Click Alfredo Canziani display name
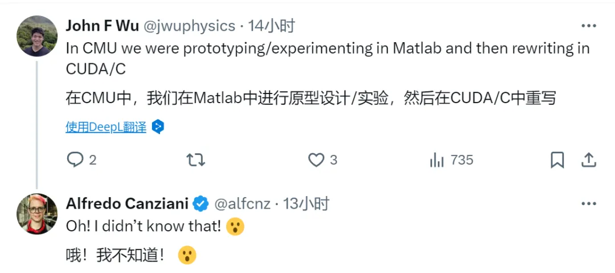This screenshot has height=273, width=615. 128,203
